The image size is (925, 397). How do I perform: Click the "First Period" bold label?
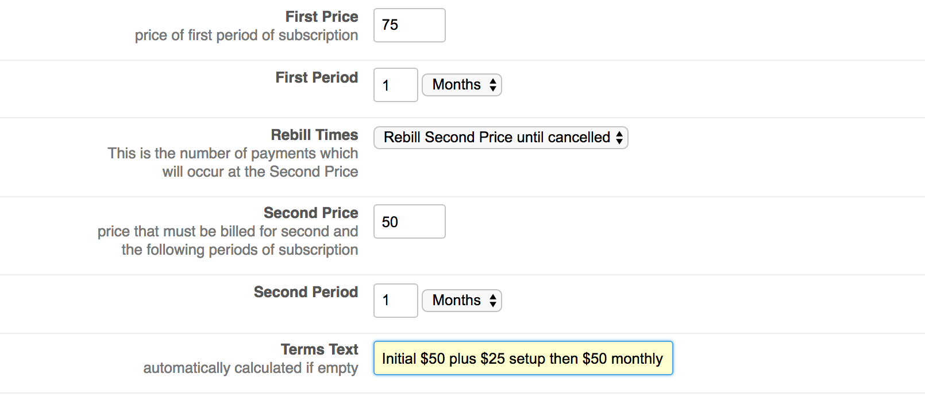pyautogui.click(x=317, y=77)
